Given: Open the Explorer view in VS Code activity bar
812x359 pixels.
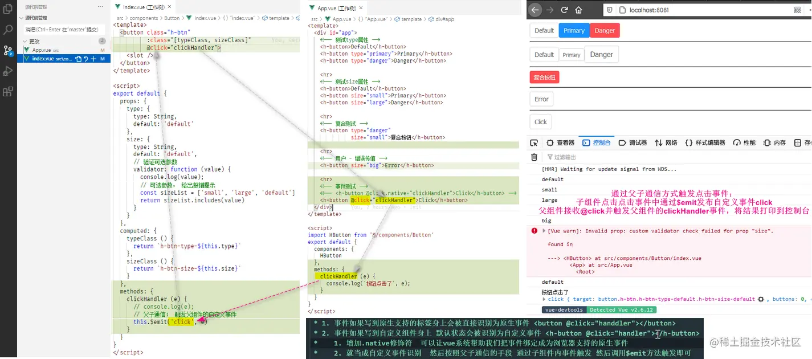Looking at the screenshot, I should (x=8, y=9).
